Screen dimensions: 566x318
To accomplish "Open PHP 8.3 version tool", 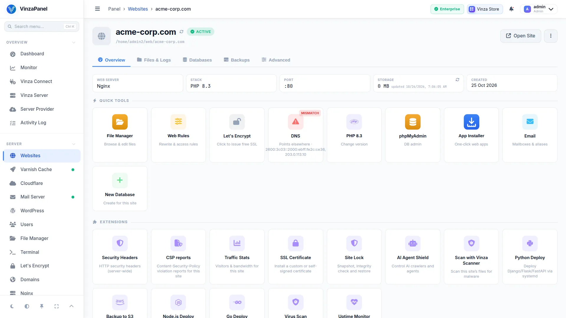I will pyautogui.click(x=354, y=135).
